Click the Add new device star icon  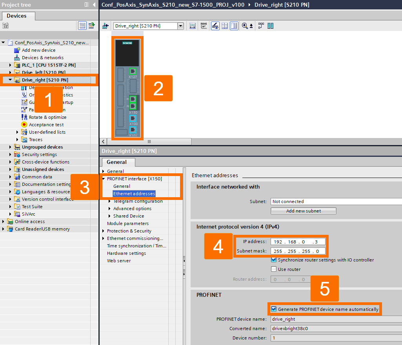[x=17, y=50]
